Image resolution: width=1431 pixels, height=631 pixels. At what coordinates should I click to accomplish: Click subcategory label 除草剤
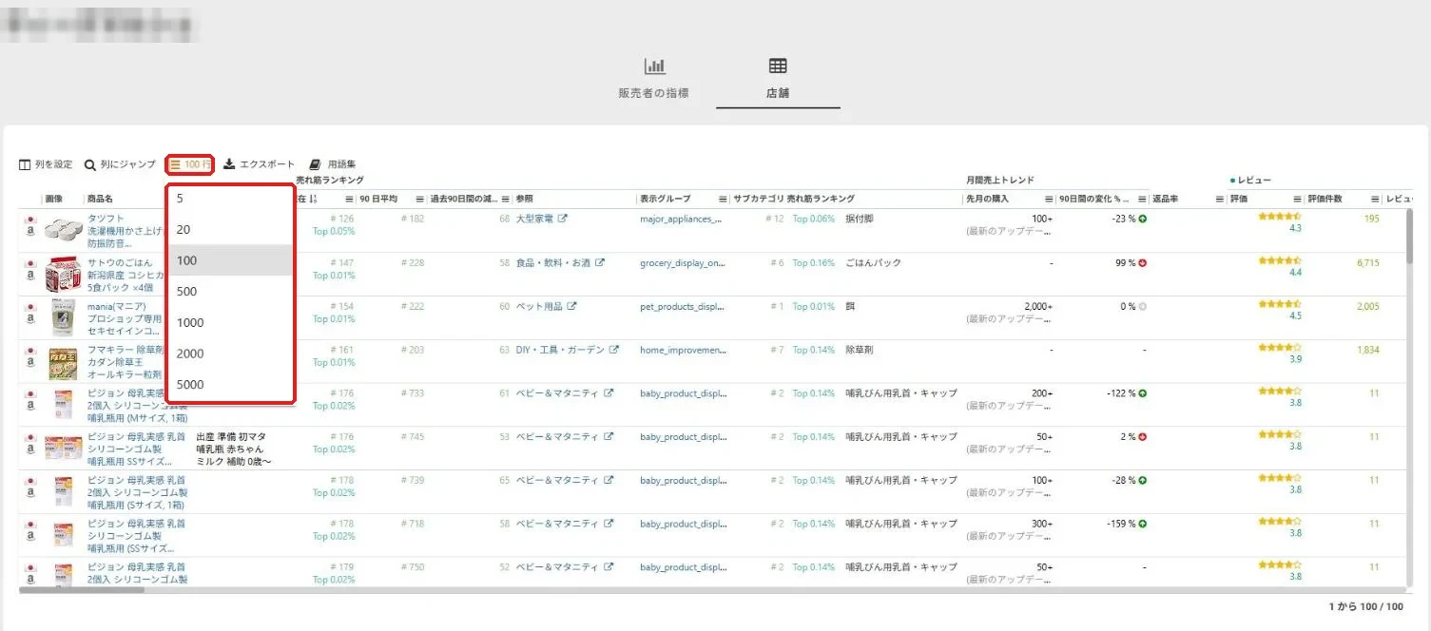(861, 350)
